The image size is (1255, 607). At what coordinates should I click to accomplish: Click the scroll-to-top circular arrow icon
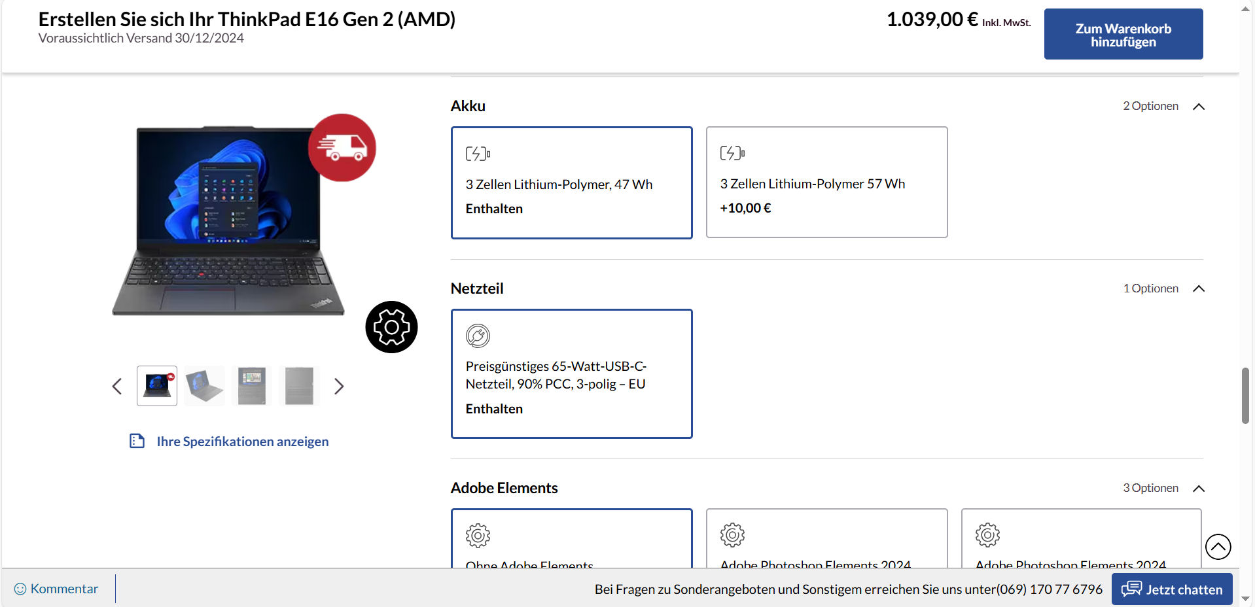(1218, 547)
